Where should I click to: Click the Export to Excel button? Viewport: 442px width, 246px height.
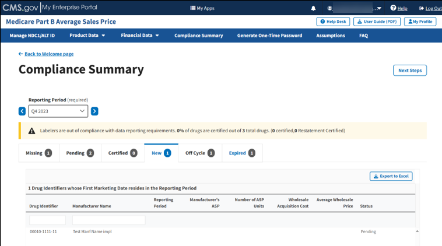click(x=391, y=176)
